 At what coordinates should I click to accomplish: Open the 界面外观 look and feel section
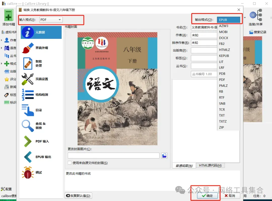(41, 48)
